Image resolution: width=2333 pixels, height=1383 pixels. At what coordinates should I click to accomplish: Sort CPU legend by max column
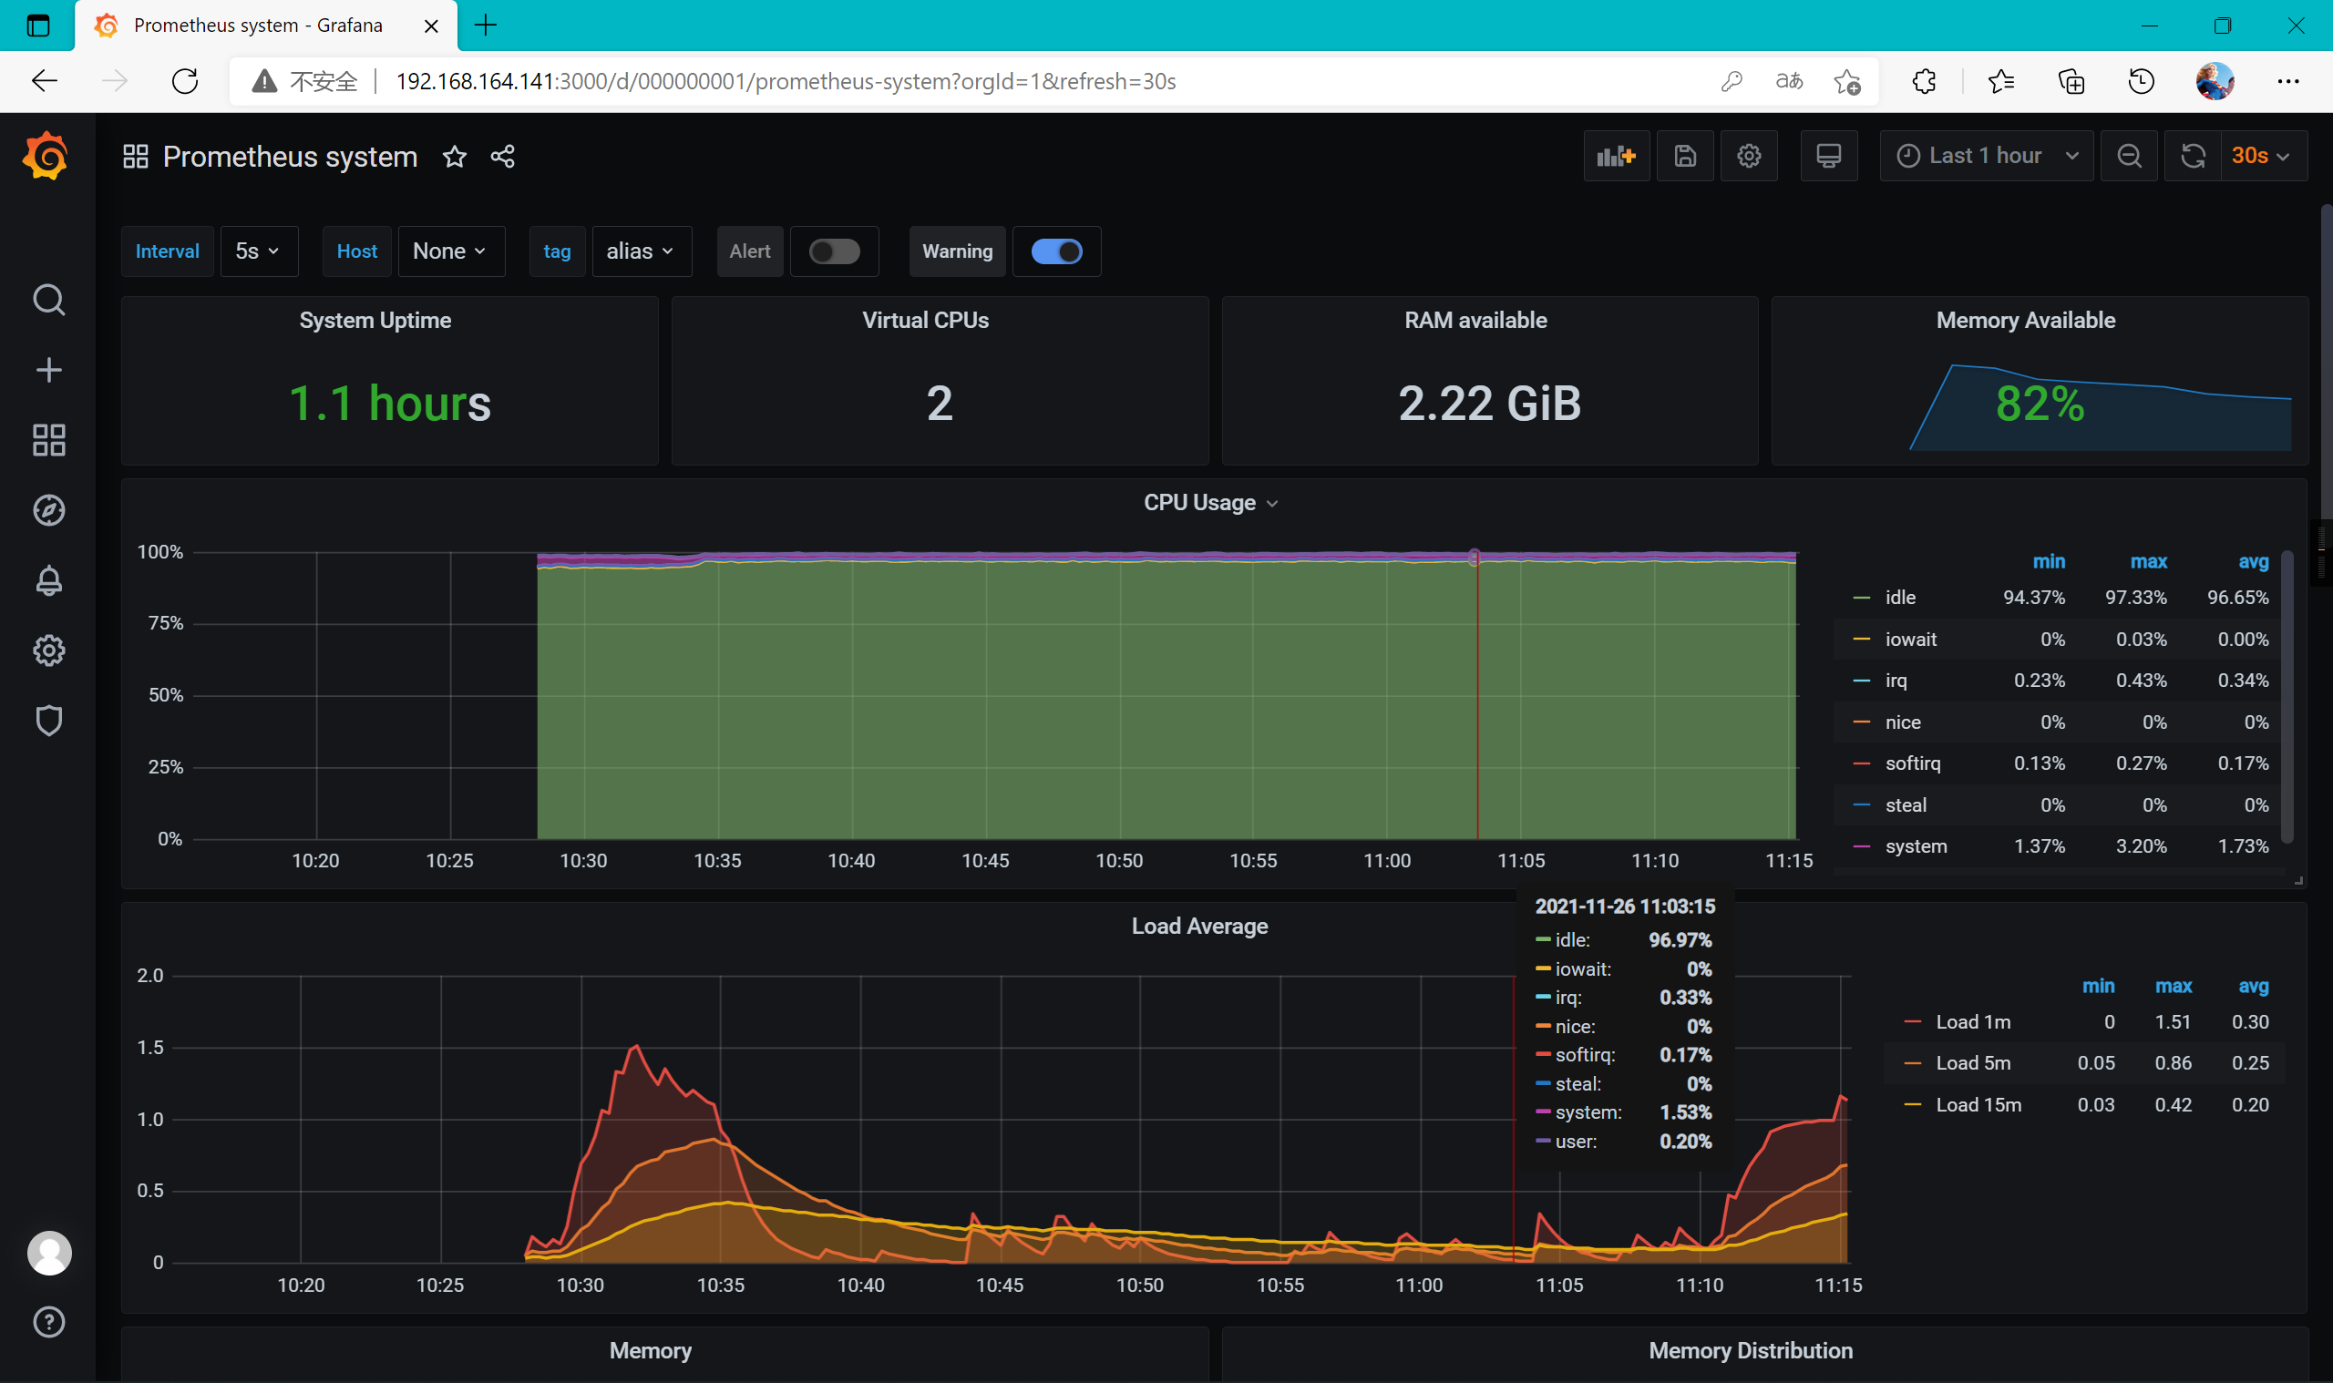pos(2147,561)
